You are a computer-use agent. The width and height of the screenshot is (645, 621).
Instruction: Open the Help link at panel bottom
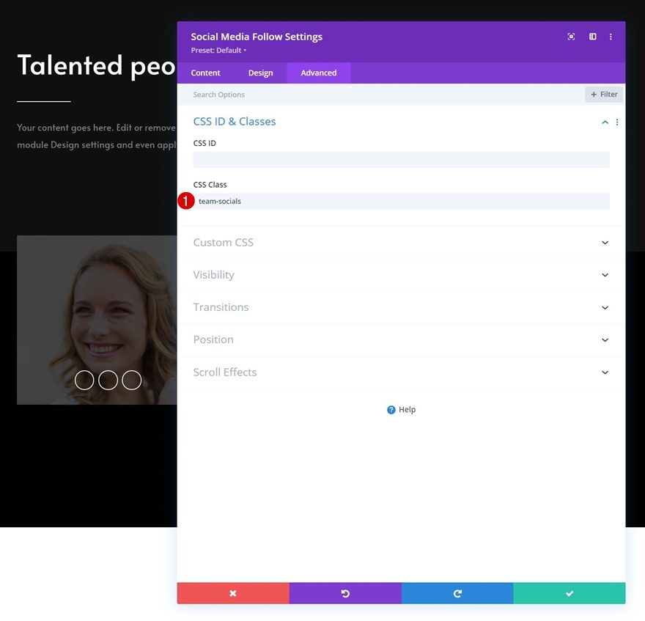(401, 409)
